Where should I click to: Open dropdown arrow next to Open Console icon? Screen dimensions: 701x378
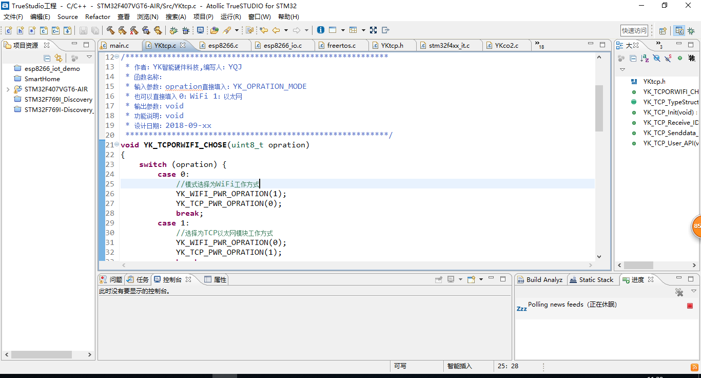click(x=481, y=279)
